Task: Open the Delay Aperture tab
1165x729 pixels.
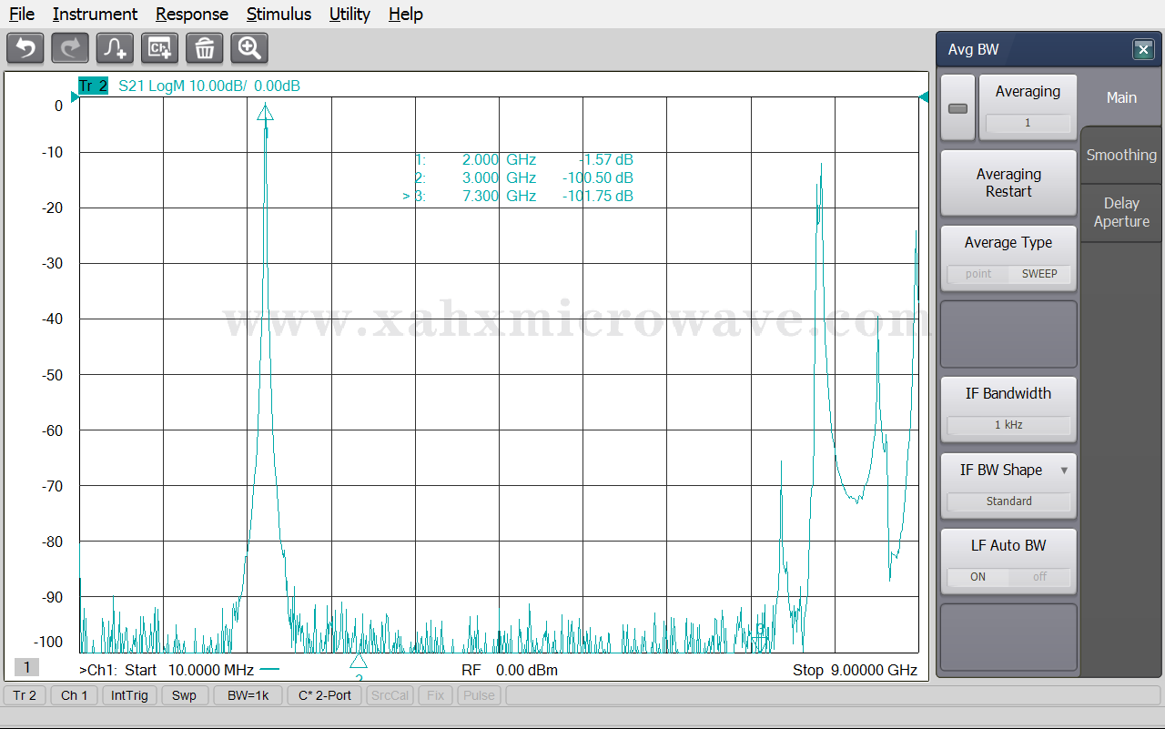Action: point(1121,212)
